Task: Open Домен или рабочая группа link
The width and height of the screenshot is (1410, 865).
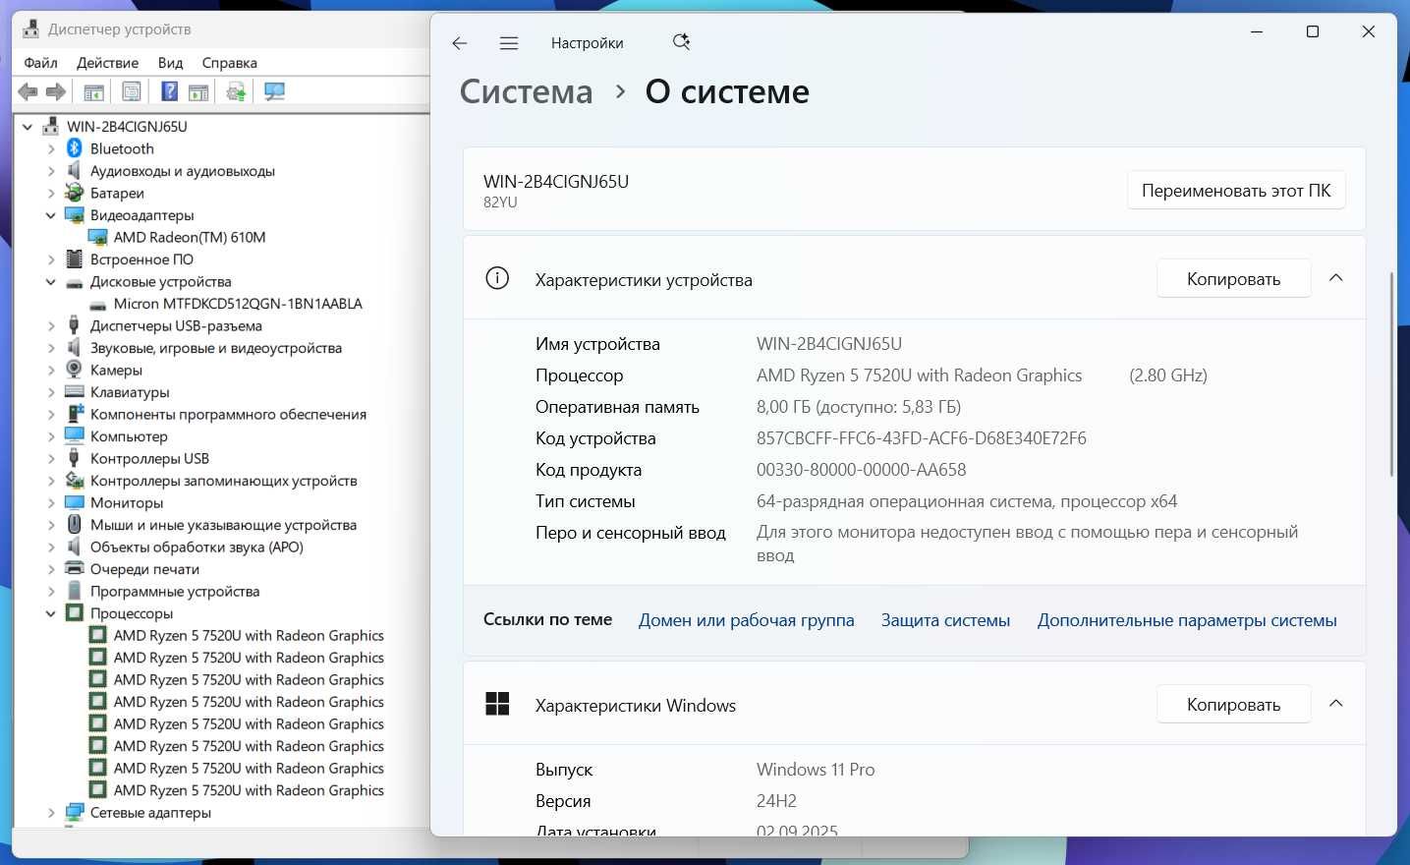Action: click(747, 620)
